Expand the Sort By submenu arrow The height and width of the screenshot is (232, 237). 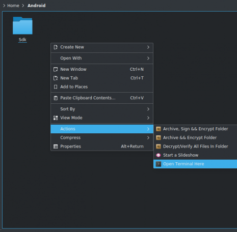pyautogui.click(x=148, y=109)
